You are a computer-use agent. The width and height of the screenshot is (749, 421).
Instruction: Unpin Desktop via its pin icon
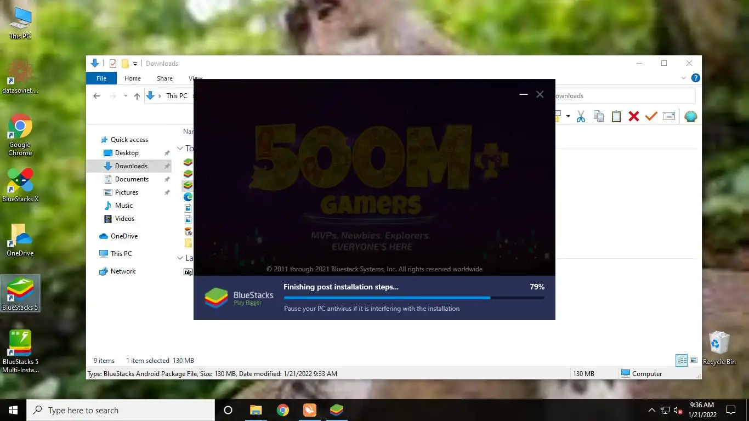coord(167,153)
